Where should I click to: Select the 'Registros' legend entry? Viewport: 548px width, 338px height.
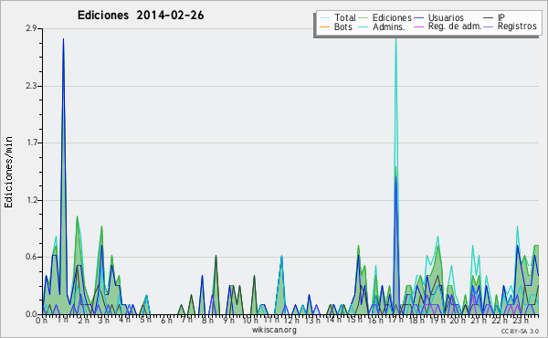pos(517,26)
